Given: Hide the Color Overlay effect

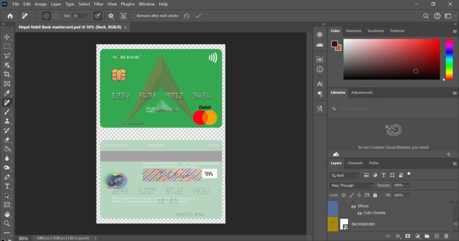Looking at the screenshot, I should [360, 213].
